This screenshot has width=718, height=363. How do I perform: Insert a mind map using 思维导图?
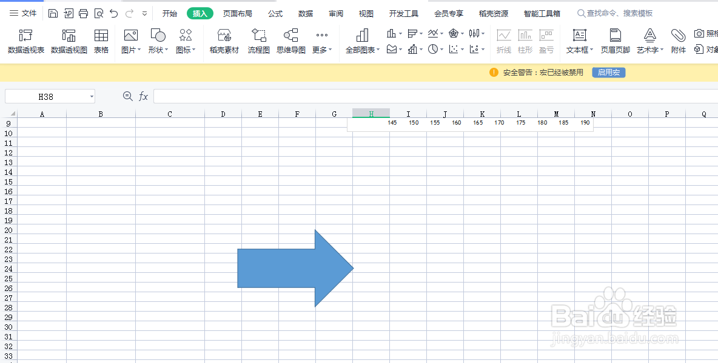click(x=290, y=41)
